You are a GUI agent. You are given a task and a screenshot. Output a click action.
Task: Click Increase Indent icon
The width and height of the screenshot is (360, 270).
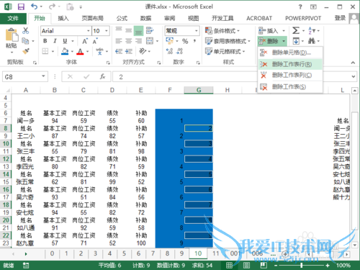(x=129, y=51)
